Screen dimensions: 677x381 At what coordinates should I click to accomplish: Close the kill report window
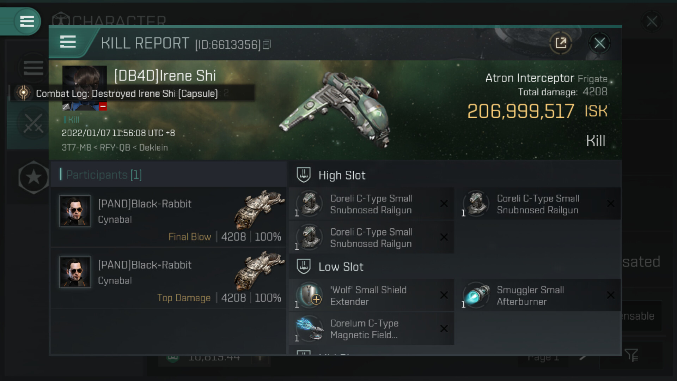pyautogui.click(x=599, y=43)
